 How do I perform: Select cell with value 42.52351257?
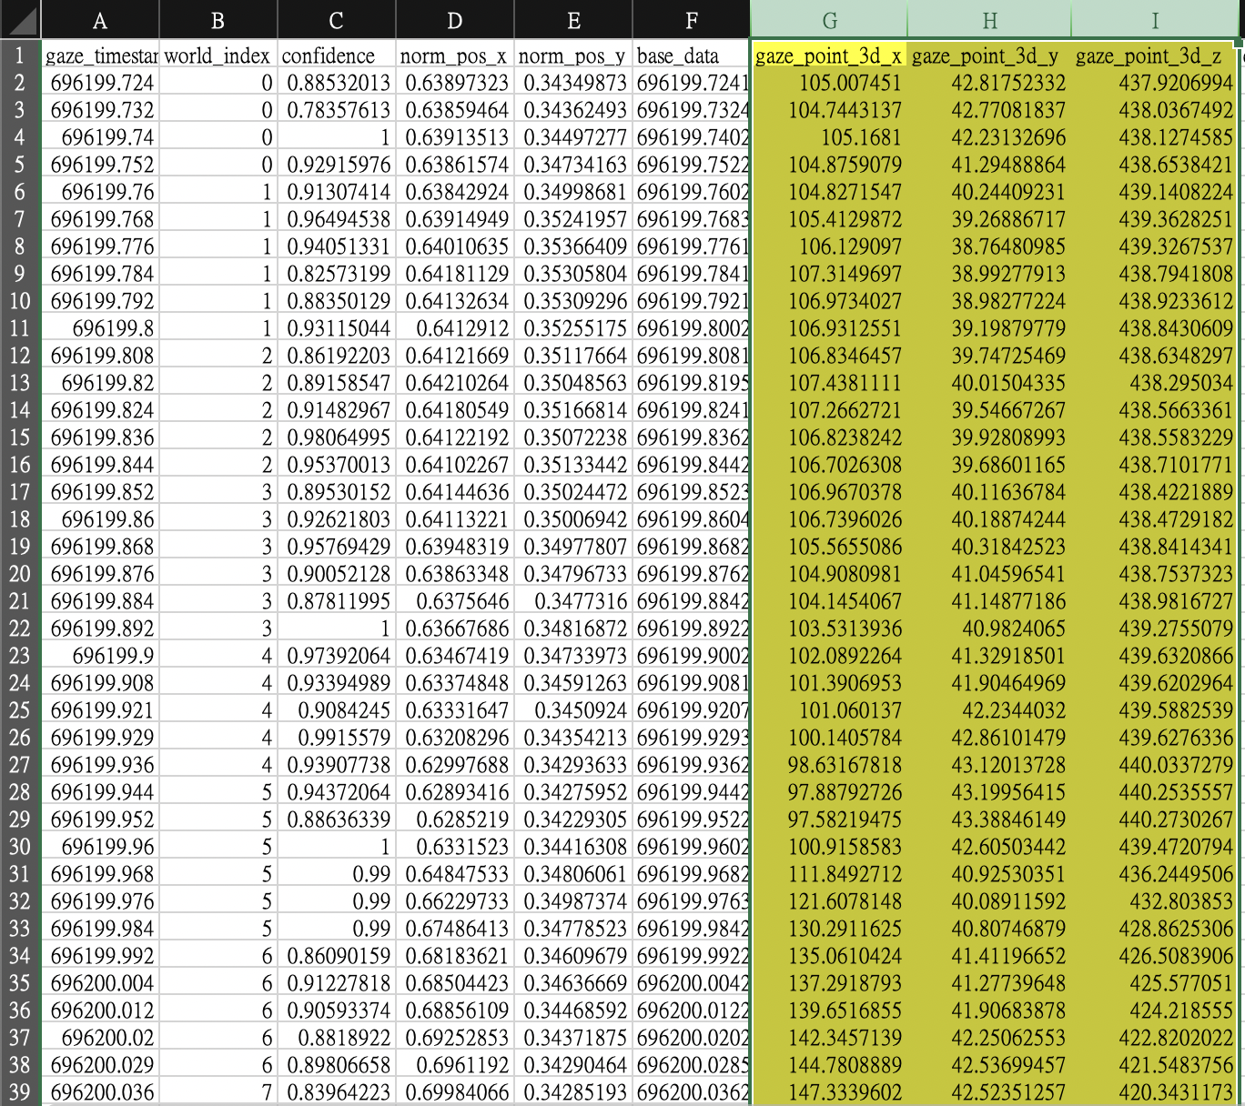tap(989, 1092)
